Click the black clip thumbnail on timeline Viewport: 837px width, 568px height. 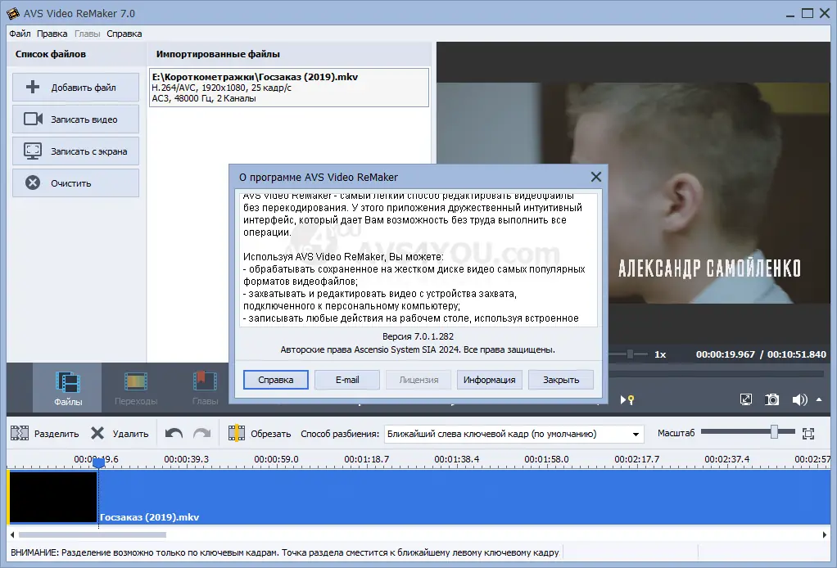[x=53, y=497]
